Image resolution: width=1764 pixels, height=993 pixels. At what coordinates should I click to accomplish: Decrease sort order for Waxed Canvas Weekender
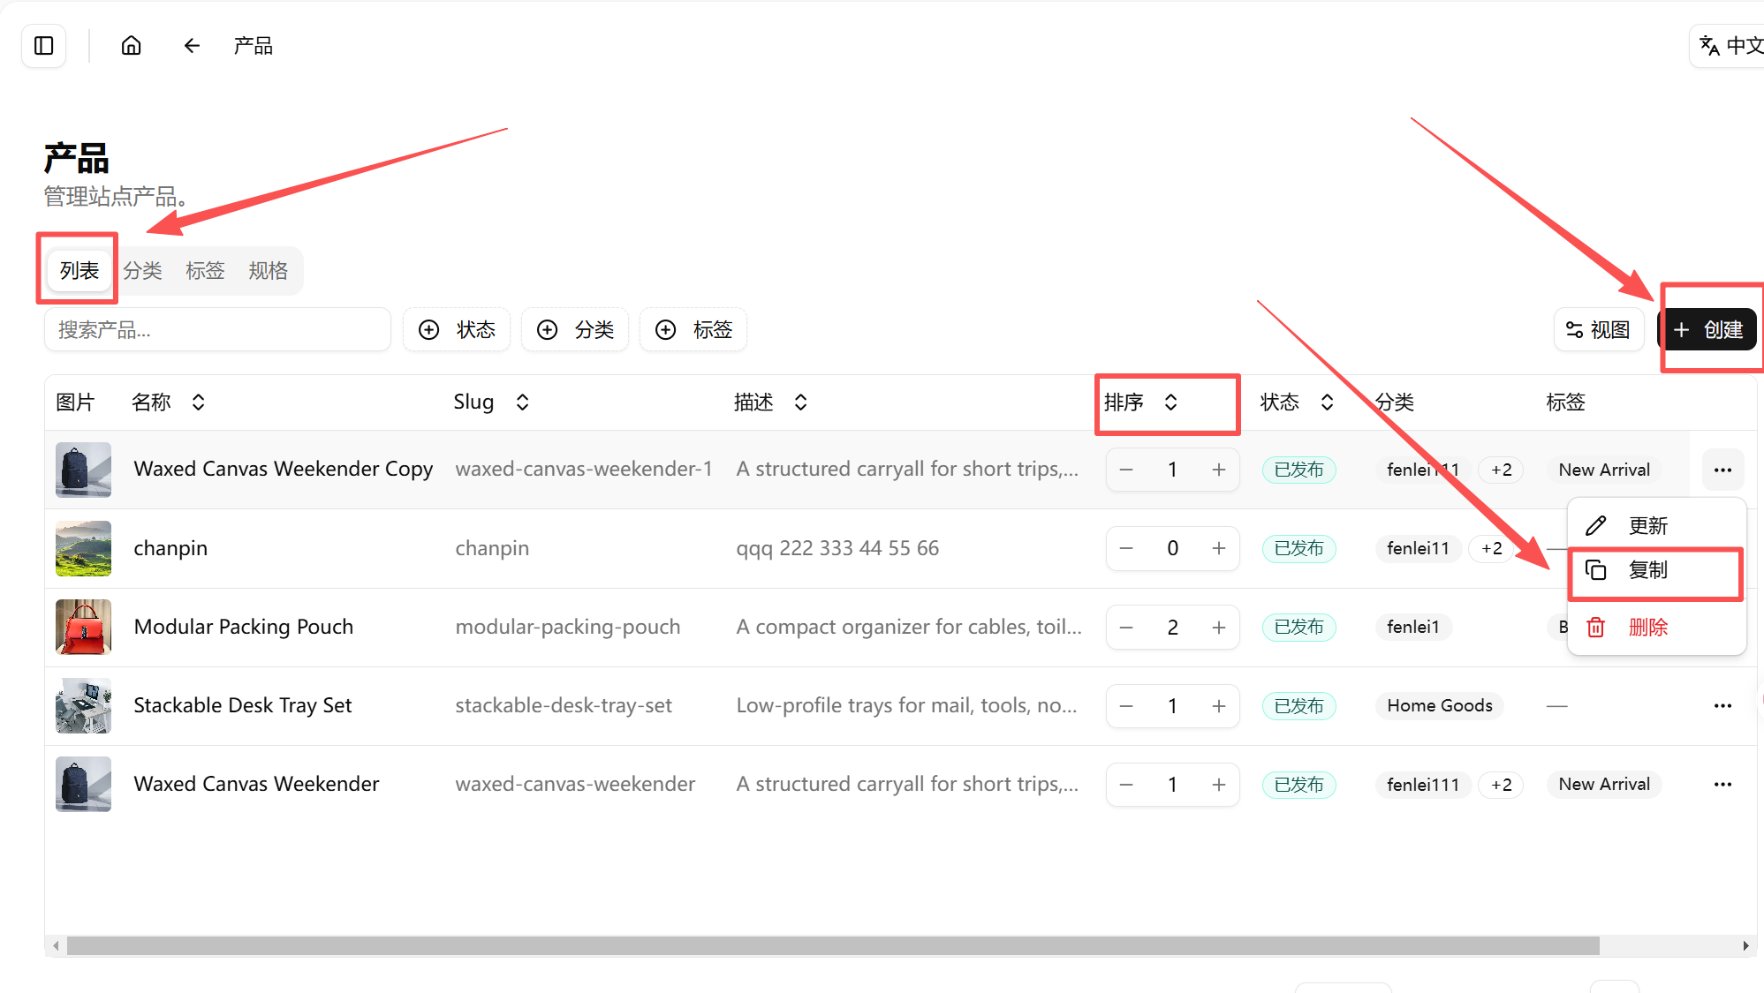tap(1126, 785)
